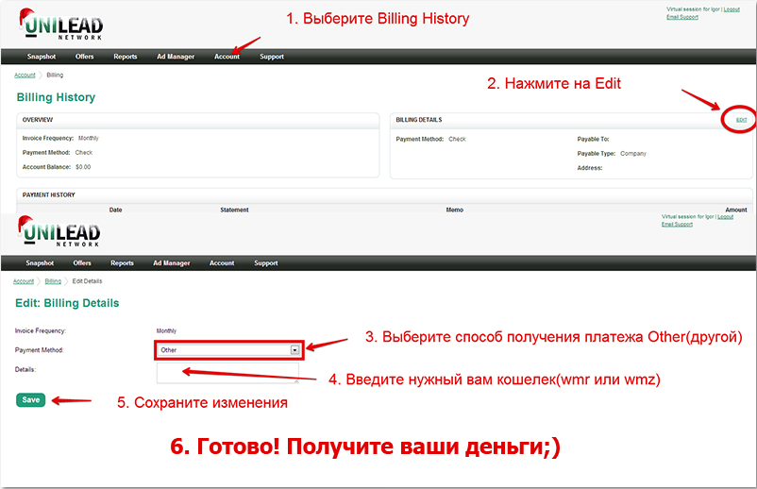Open Ad Manager menu on Billing History page
This screenshot has width=757, height=489.
176,57
